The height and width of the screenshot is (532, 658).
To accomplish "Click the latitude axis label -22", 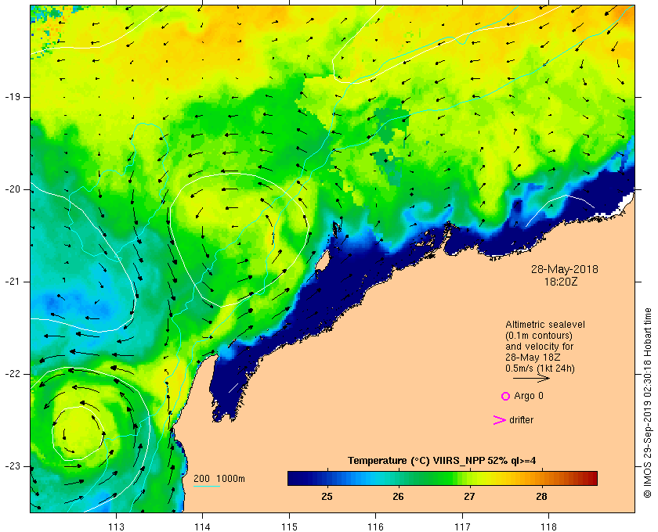I will click(x=12, y=374).
